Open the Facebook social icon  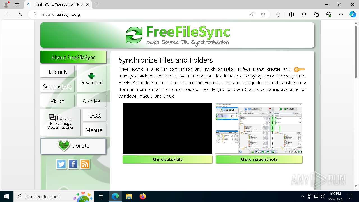point(73,164)
